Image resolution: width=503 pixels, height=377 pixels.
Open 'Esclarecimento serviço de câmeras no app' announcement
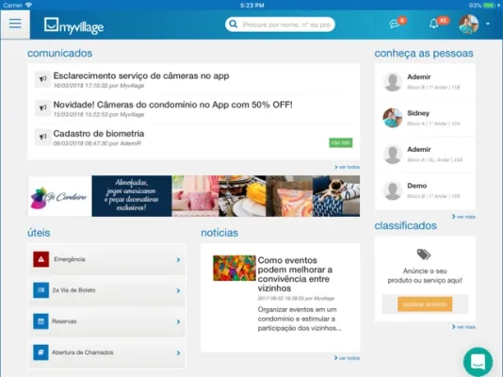[141, 76]
